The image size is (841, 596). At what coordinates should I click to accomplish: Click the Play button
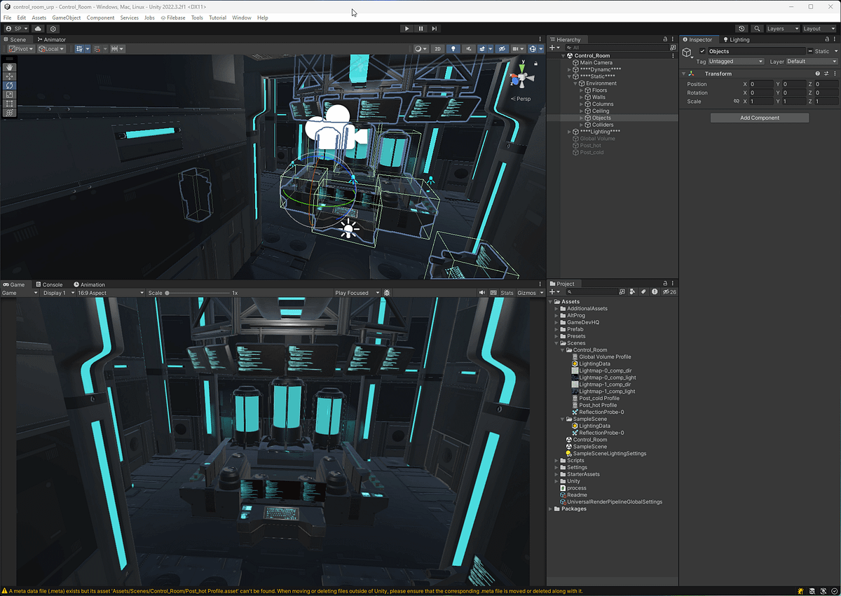click(x=406, y=29)
